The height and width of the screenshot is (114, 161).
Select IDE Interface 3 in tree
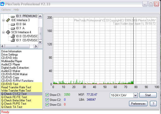click(20, 20)
